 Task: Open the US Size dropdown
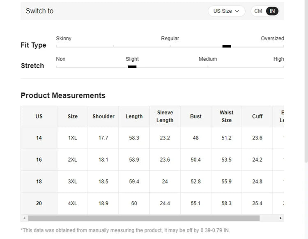coord(226,11)
